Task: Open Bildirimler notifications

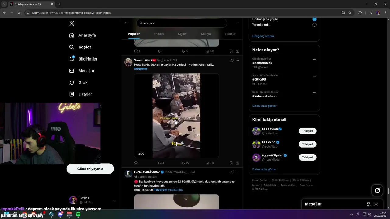Action: click(83, 59)
